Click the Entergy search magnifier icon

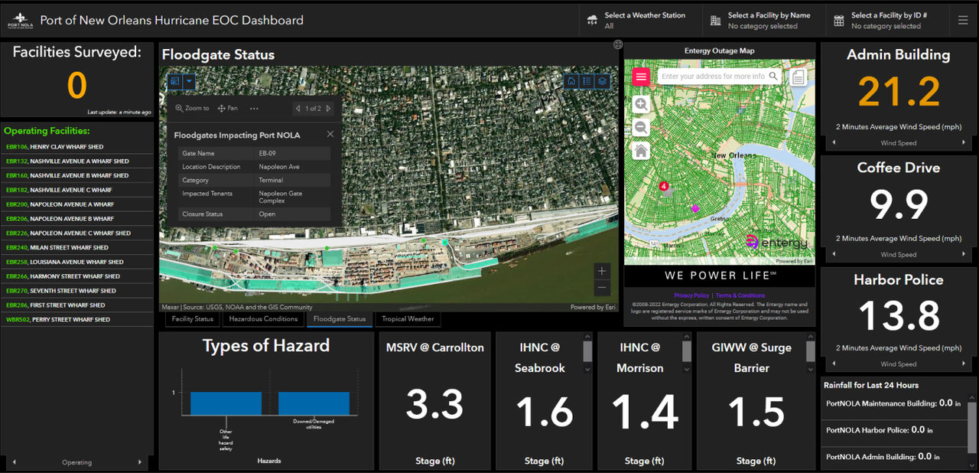[x=774, y=76]
